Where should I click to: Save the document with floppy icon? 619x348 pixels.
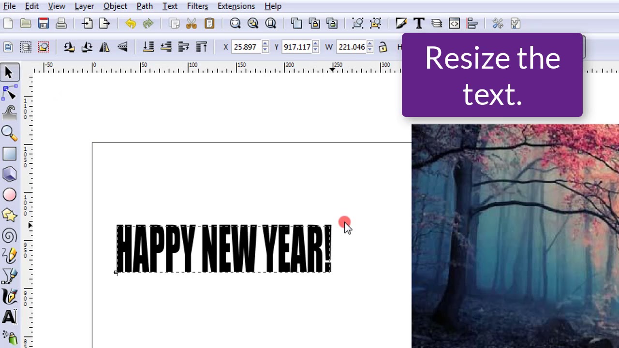pos(44,23)
